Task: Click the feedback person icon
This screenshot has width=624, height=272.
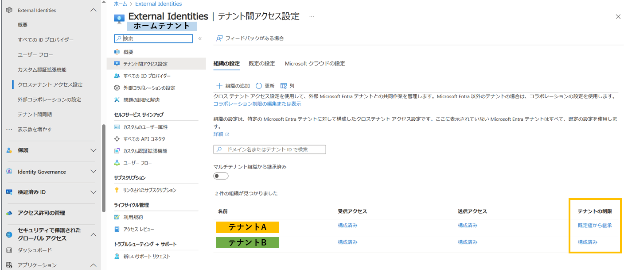Action: (x=219, y=38)
